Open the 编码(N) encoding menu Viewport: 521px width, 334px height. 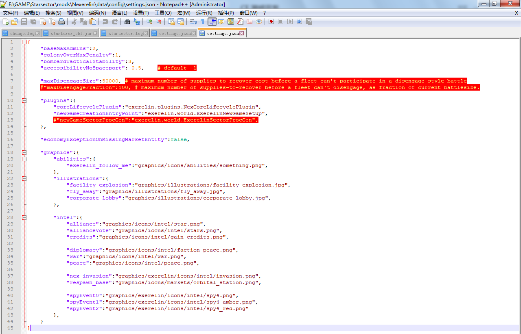click(x=97, y=13)
